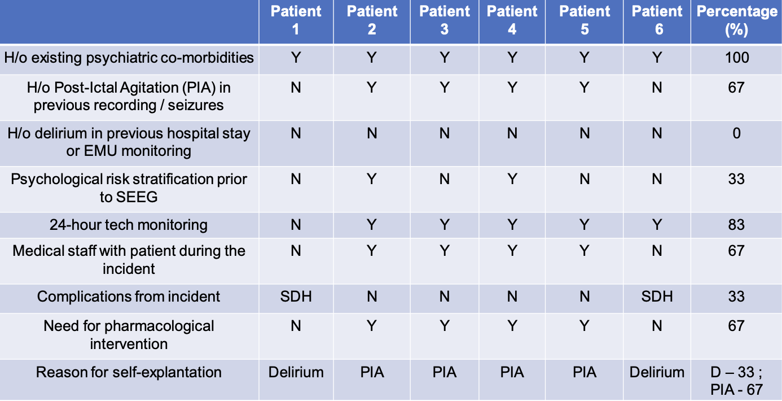
Task: Select the Delirium cell for Patient 6
Action: (657, 373)
